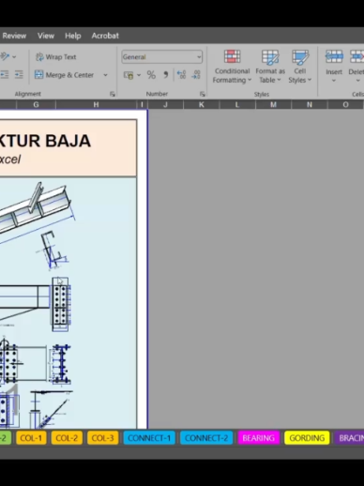Open the Acrobat ribbon tab

105,36
